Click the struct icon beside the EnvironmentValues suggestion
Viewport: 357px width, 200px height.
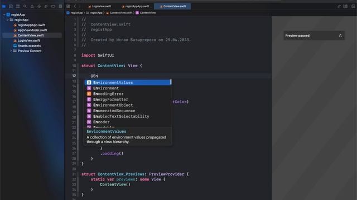point(89,83)
